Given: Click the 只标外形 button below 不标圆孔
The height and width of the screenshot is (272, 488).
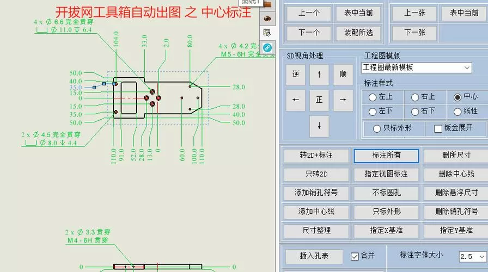Looking at the screenshot, I should (386, 212).
